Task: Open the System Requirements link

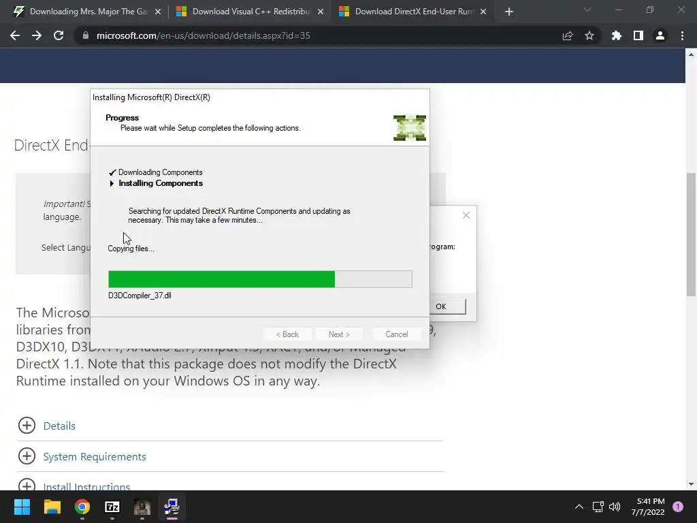Action: [x=94, y=457]
